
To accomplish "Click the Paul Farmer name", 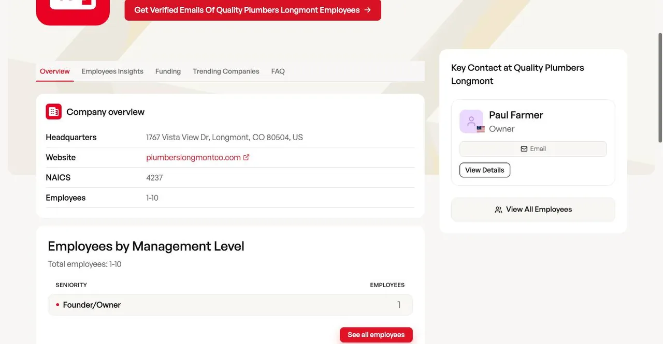I will pyautogui.click(x=516, y=115).
